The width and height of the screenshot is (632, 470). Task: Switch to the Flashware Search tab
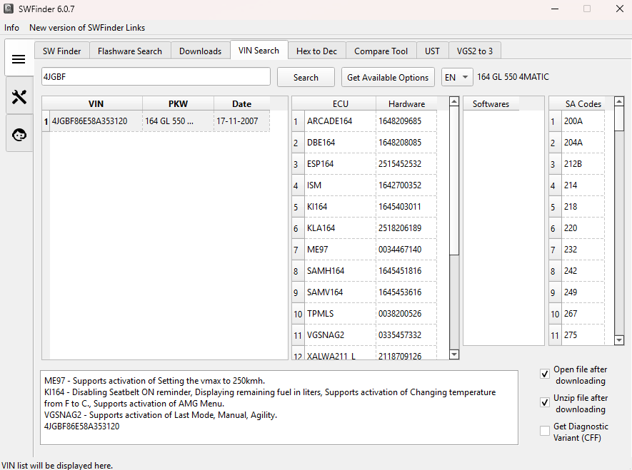point(130,51)
